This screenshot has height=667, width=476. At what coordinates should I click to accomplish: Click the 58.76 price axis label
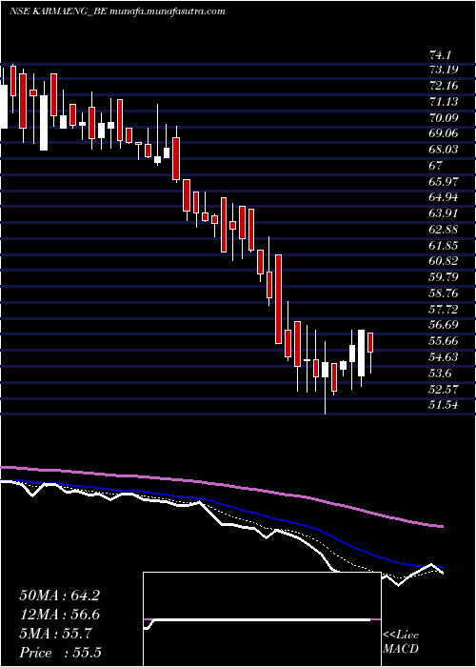coord(444,293)
